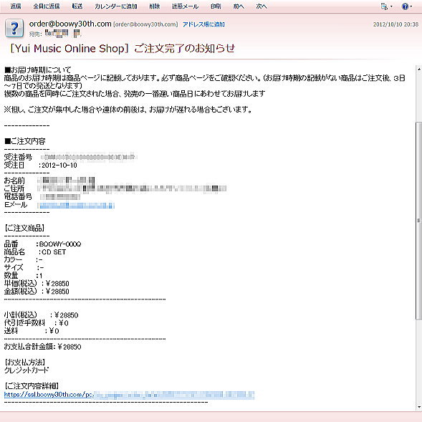Go to next message with 次へ

pos(262,6)
